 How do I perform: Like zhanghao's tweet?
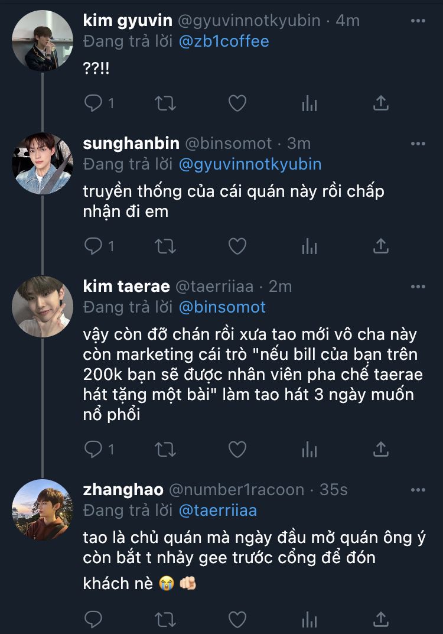pos(237,619)
